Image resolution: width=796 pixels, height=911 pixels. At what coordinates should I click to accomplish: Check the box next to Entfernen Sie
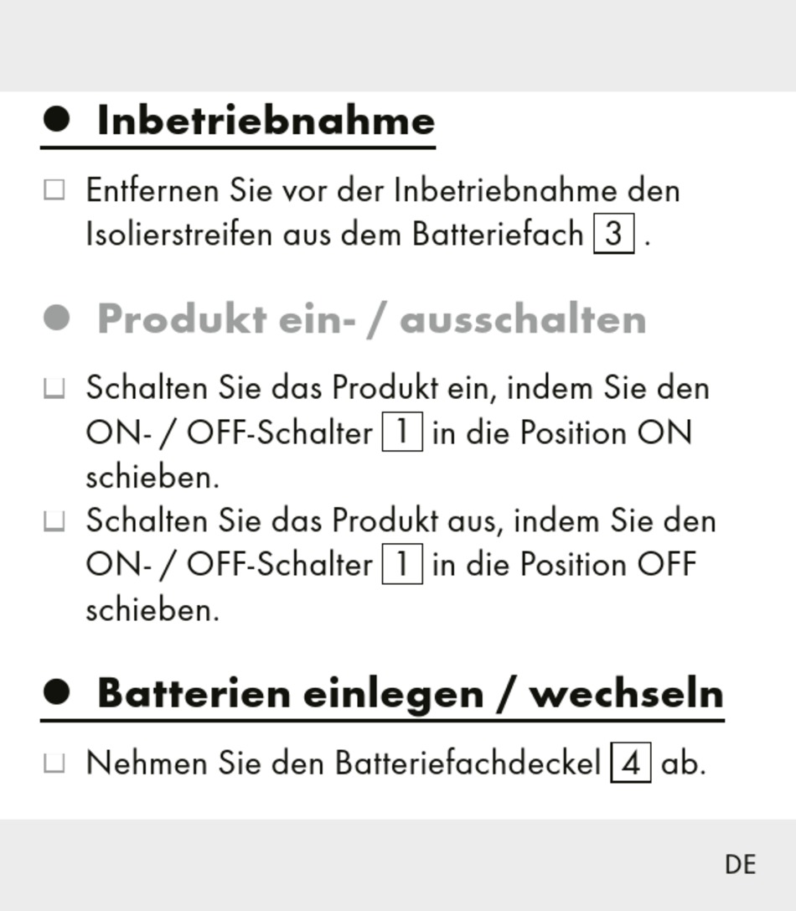54,190
